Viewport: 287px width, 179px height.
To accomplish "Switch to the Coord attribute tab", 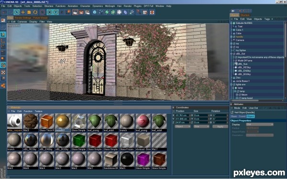I will click(242, 116).
